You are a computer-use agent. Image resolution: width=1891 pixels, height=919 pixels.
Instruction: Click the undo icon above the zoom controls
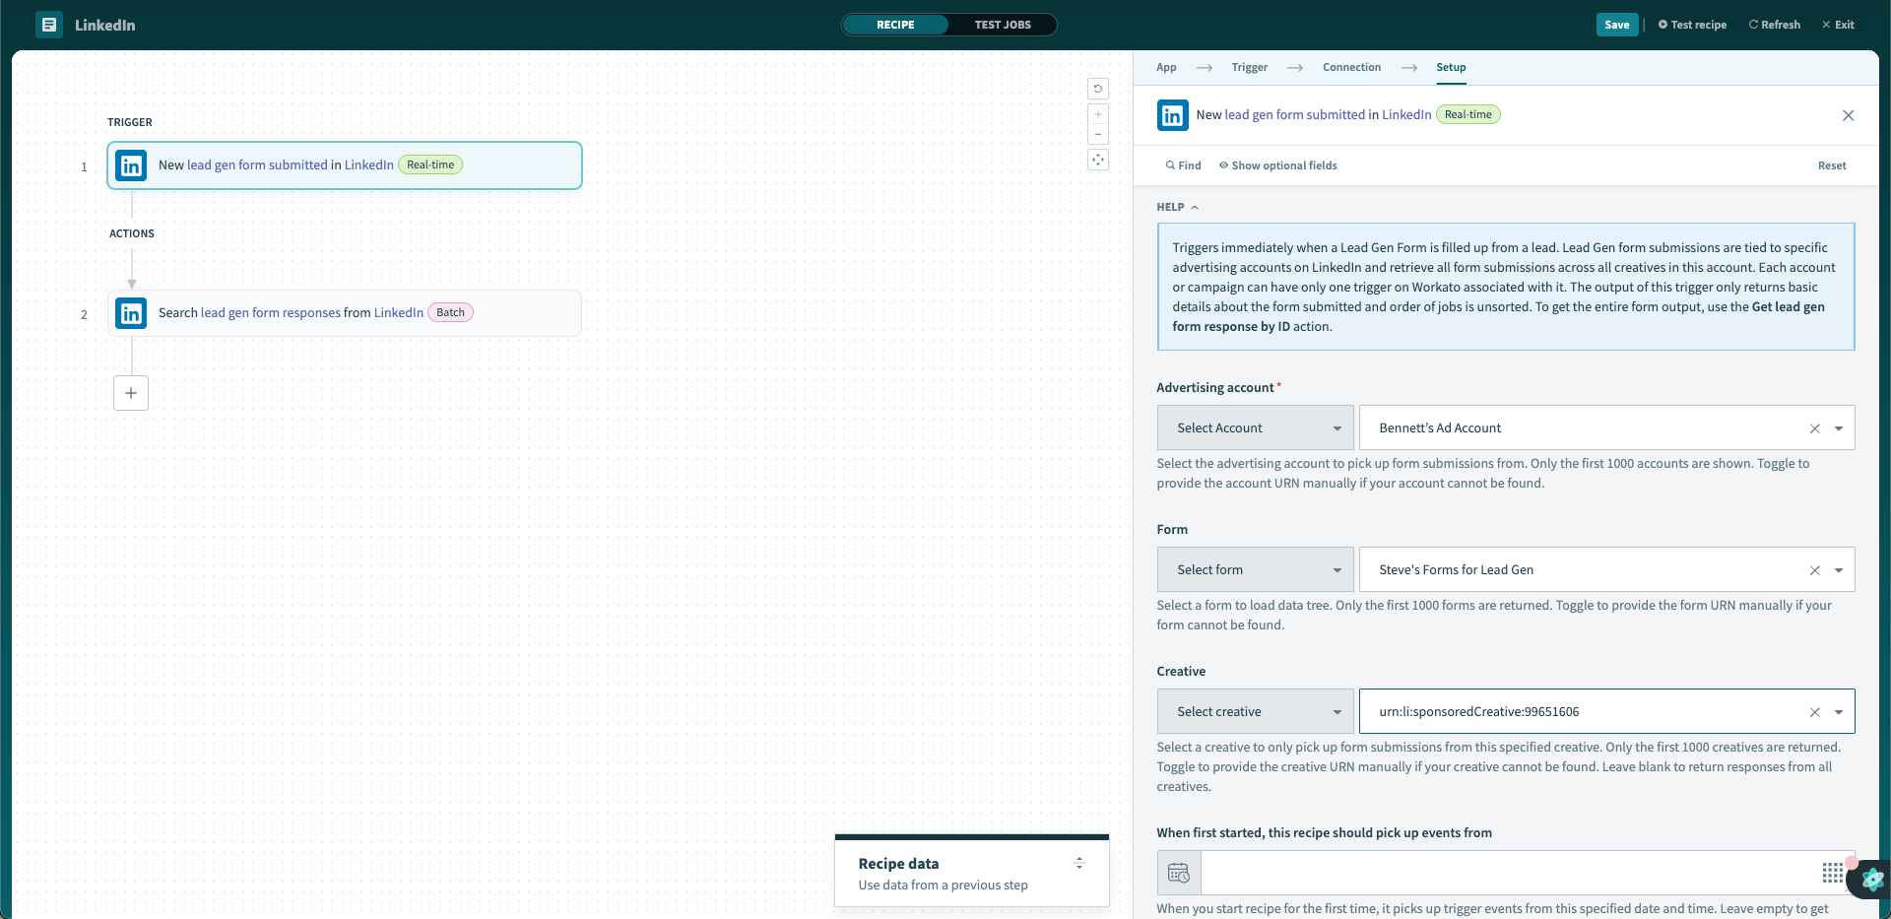(1098, 89)
